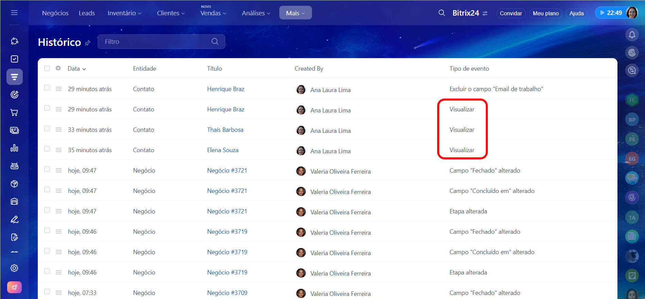The image size is (645, 299).
Task: Open the Mais dropdown menu
Action: tap(295, 13)
